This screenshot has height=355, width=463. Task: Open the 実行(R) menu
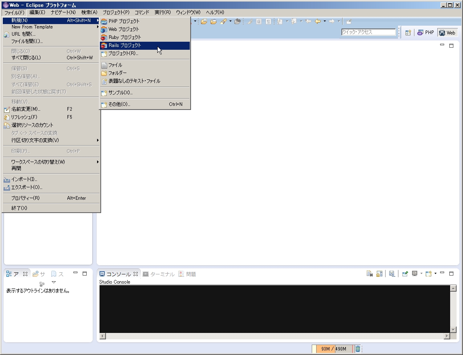coord(163,12)
